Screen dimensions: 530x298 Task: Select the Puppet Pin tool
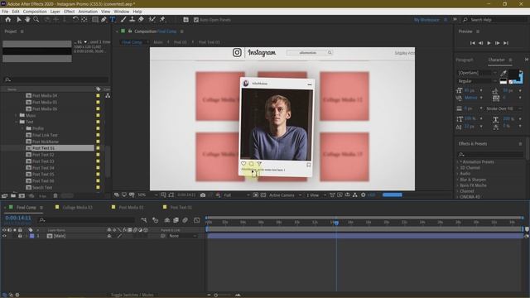162,20
